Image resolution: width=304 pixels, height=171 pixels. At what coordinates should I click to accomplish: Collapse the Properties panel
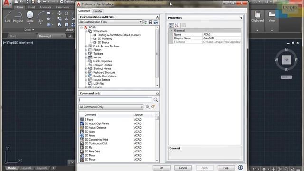pos(241,18)
